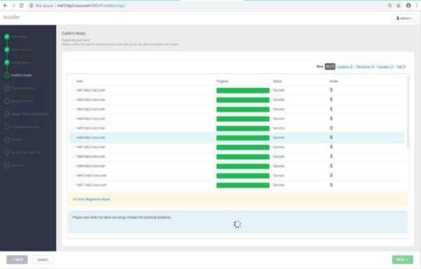Click the progress bar for rhel11.hdp3.cisco.com
421x269 pixels.
[x=243, y=185]
